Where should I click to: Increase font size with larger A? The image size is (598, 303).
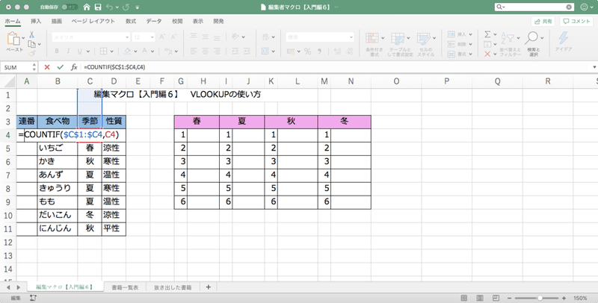[162, 37]
